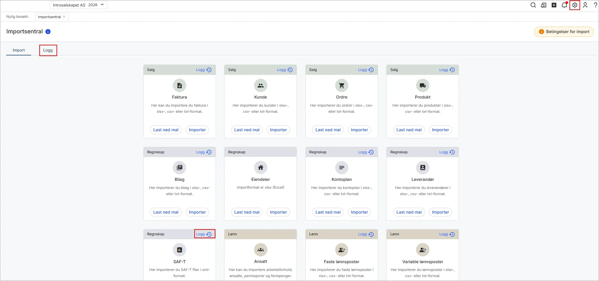Click Importer on the Ordre card
599x281 pixels.
tap(360, 130)
